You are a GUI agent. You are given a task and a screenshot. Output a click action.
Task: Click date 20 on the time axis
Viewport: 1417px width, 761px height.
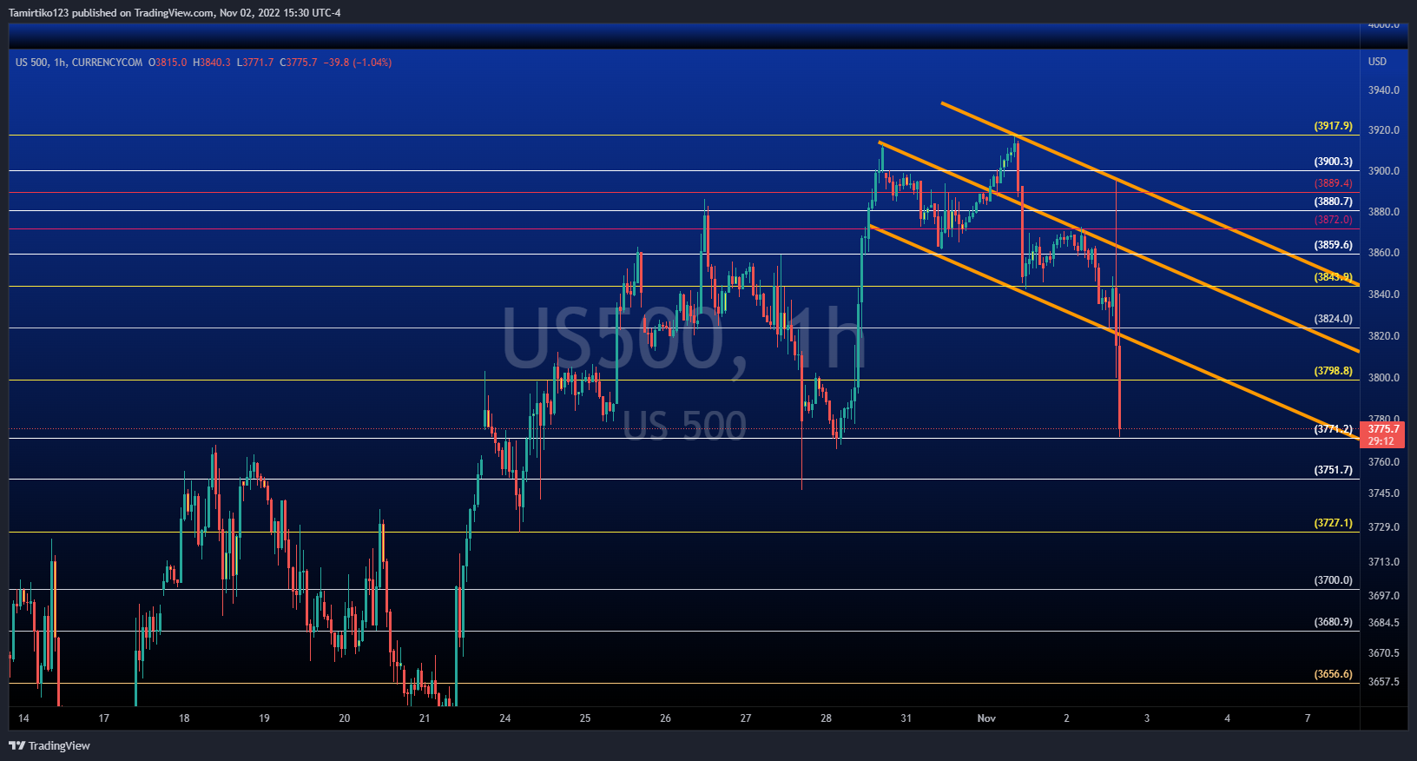(x=345, y=718)
